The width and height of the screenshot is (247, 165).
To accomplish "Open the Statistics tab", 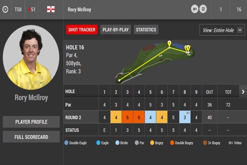I will 146,30.
